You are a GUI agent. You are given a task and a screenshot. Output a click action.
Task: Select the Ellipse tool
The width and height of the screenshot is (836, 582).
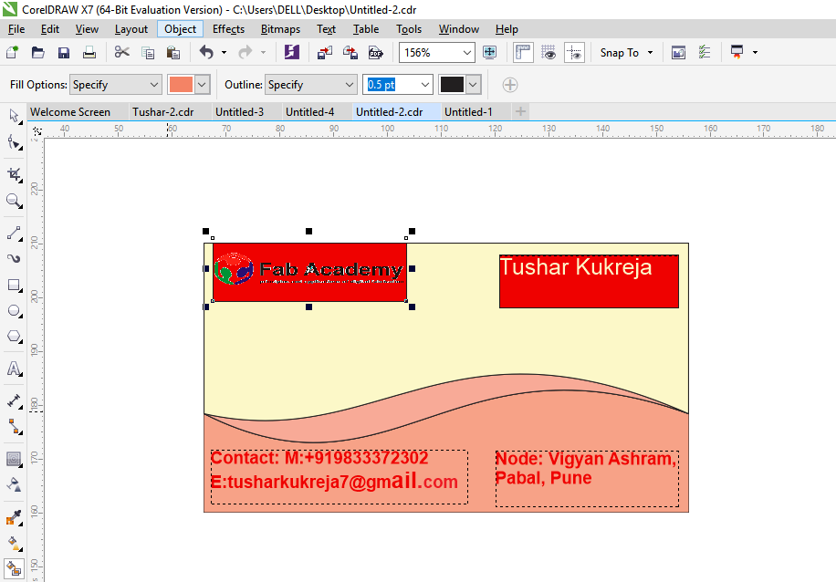coord(14,311)
